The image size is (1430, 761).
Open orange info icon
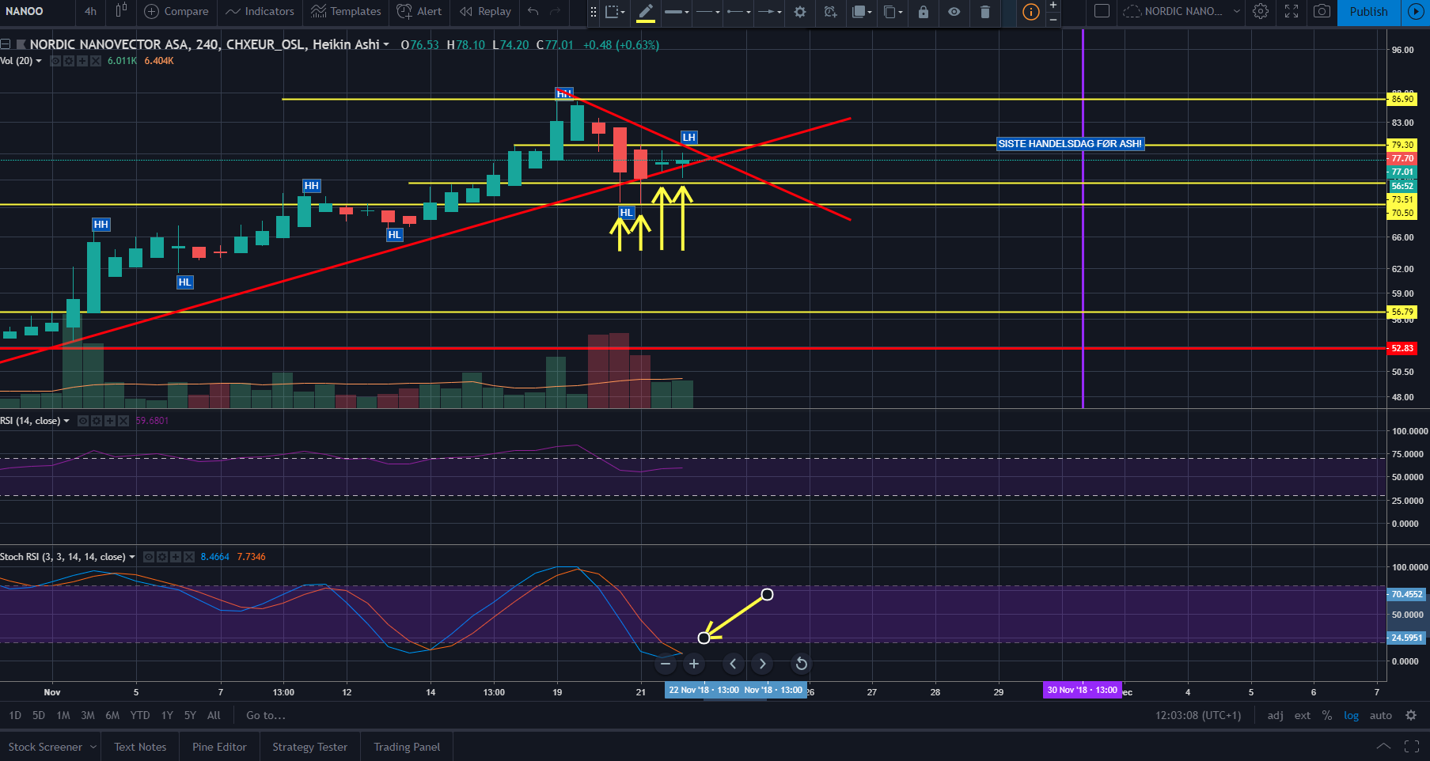pos(1030,12)
